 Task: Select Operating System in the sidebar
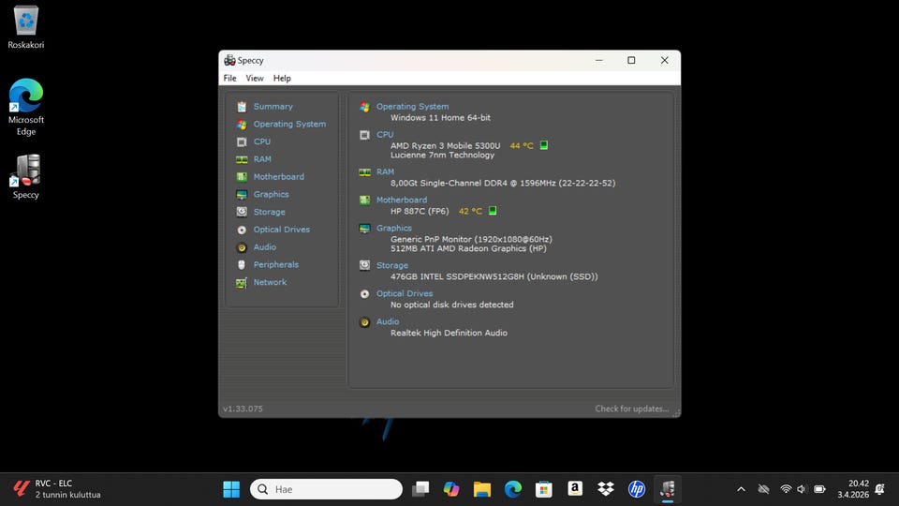[289, 124]
